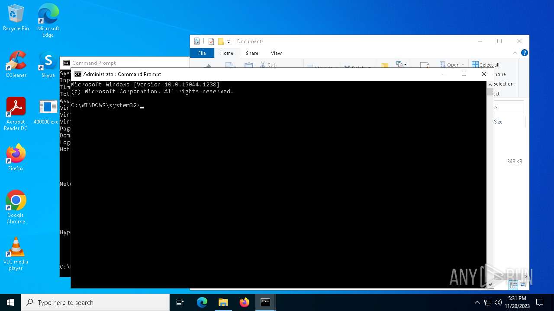The width and height of the screenshot is (554, 311).
Task: Maximize the Documents window
Action: point(499,41)
